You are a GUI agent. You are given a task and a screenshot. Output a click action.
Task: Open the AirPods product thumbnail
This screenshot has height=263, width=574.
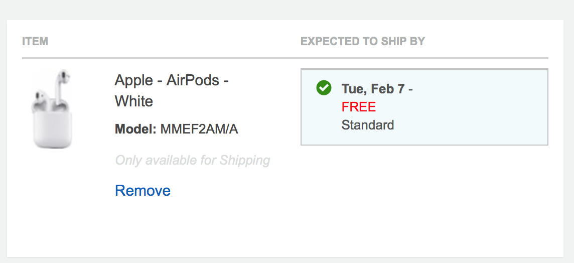coord(52,109)
